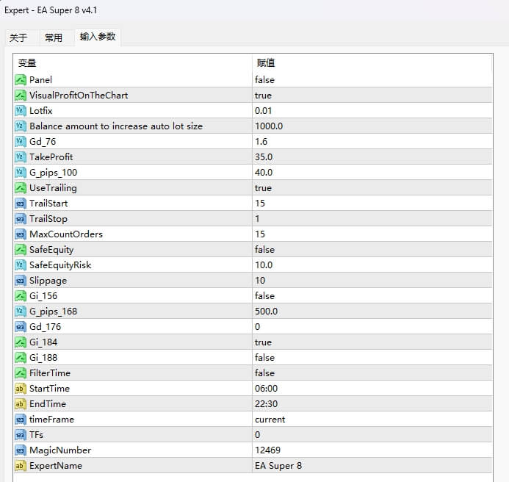Click the icon next to timeFrame
The width and height of the screenshot is (509, 482).
tap(20, 420)
